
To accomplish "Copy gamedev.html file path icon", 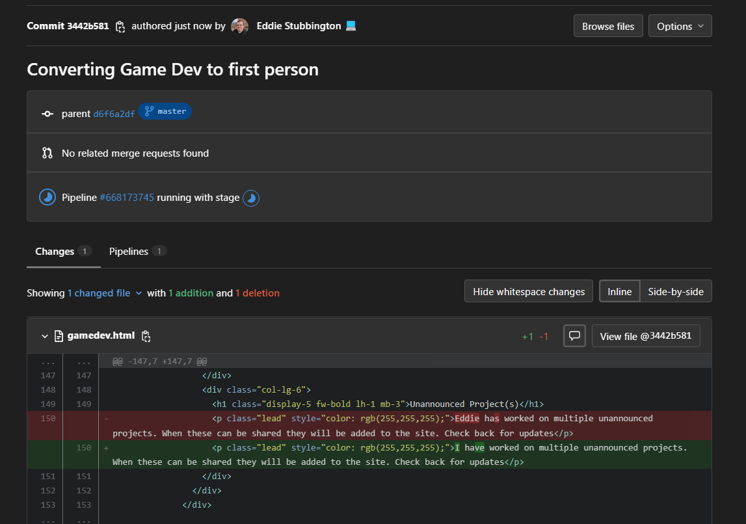I will [x=146, y=336].
